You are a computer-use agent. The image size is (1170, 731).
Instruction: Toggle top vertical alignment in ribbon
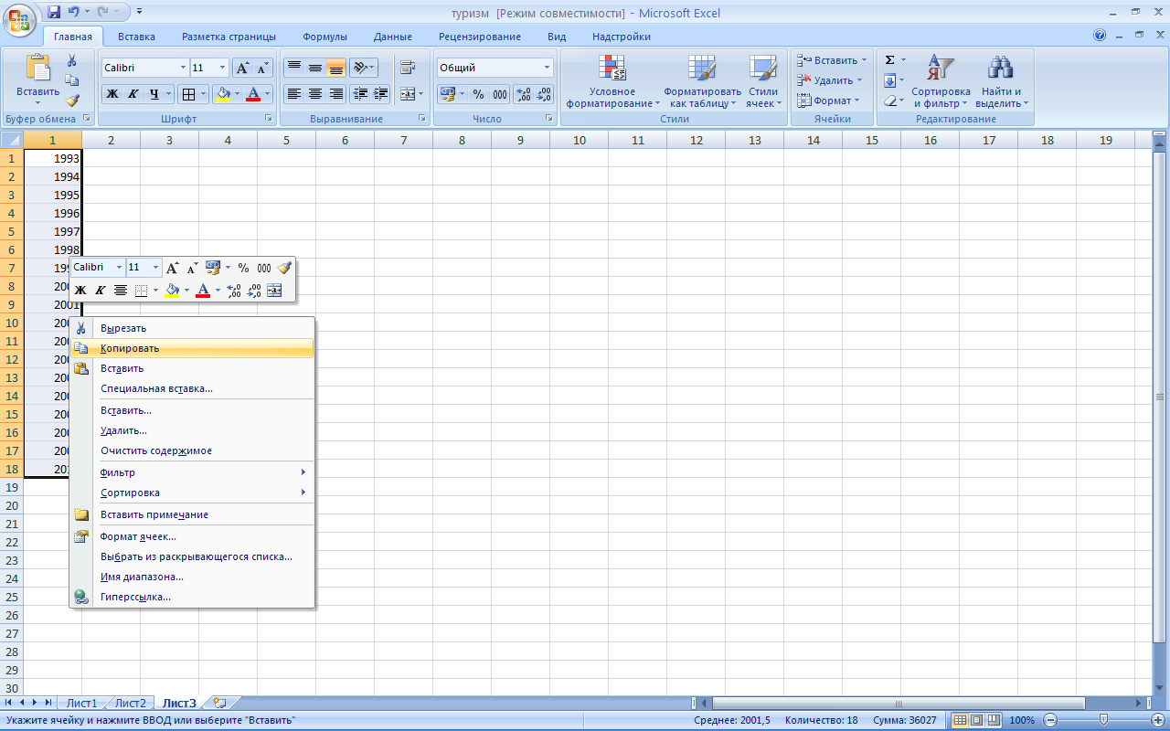[293, 68]
